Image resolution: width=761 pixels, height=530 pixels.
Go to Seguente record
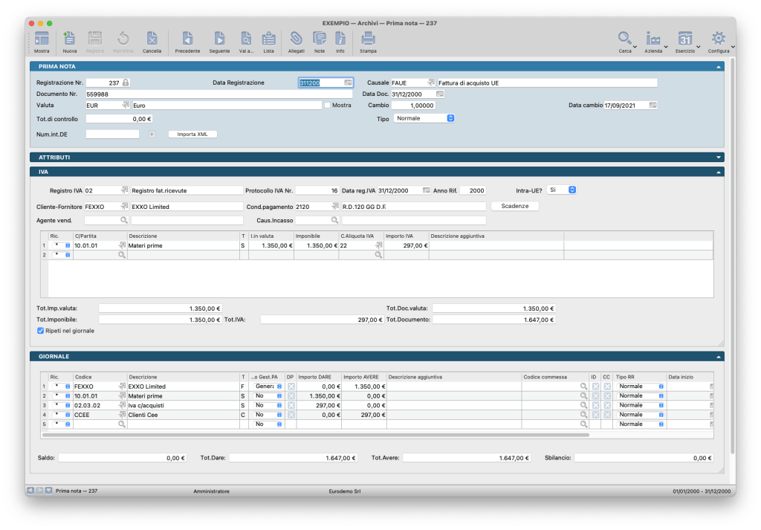point(219,39)
